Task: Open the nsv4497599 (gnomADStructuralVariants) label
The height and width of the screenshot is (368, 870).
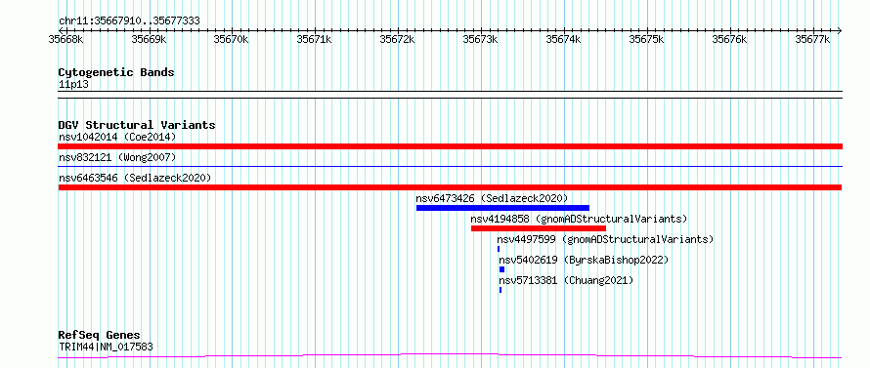Action: tap(605, 239)
